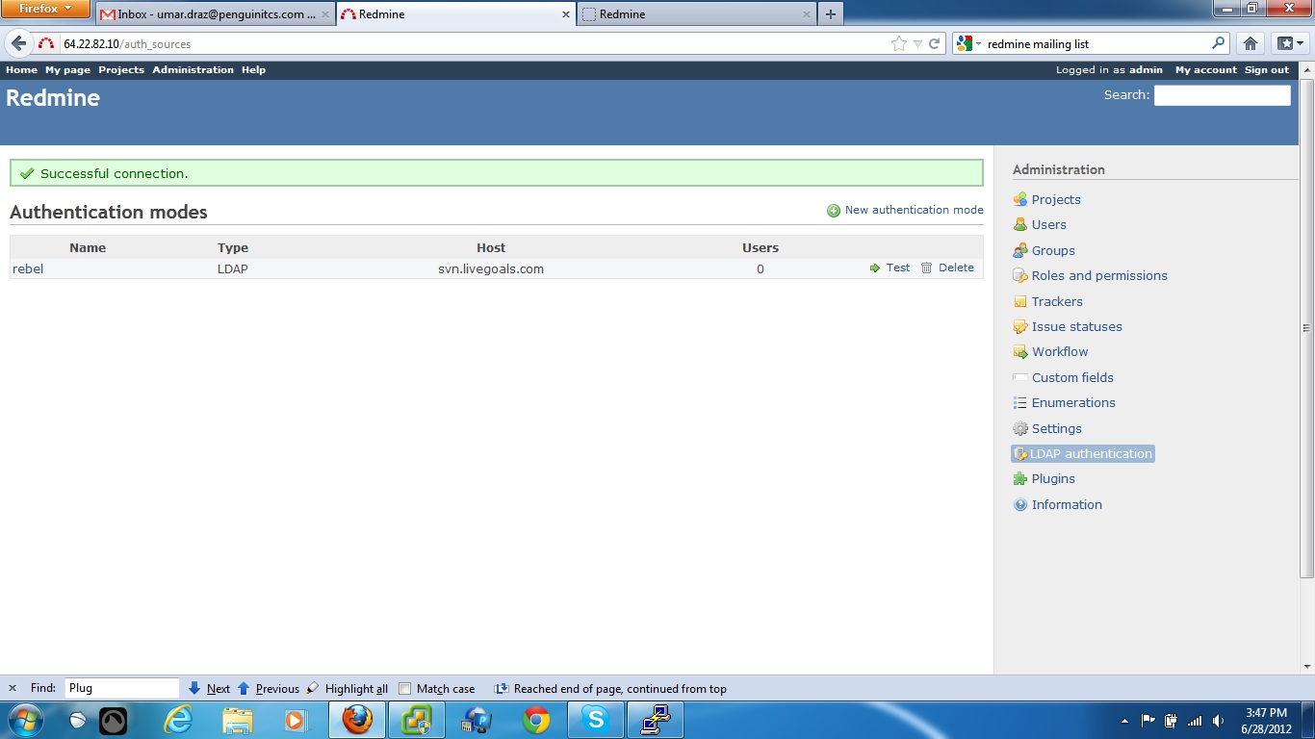Screen dimensions: 1315x739
Task: Open the Administration menu
Action: click(193, 69)
